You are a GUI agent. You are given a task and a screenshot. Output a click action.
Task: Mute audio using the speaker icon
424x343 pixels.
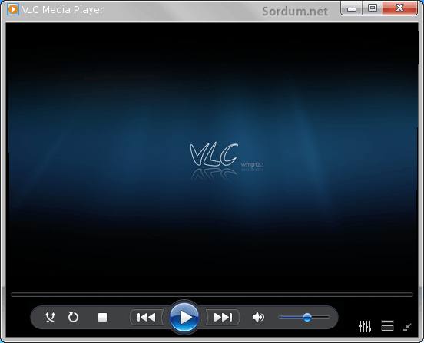258,317
